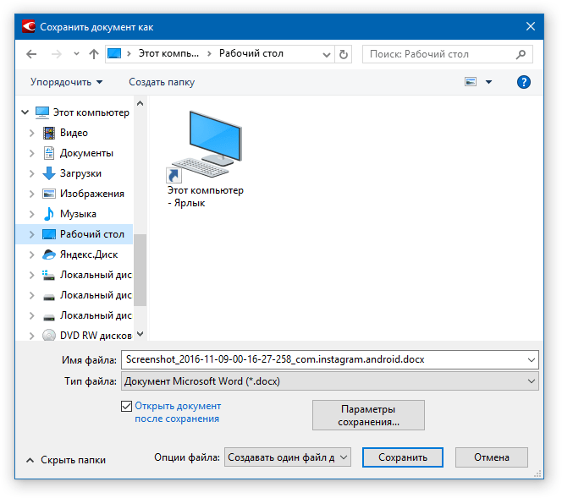Click the Видео film strip icon
Image resolution: width=562 pixels, height=498 pixels.
point(49,133)
